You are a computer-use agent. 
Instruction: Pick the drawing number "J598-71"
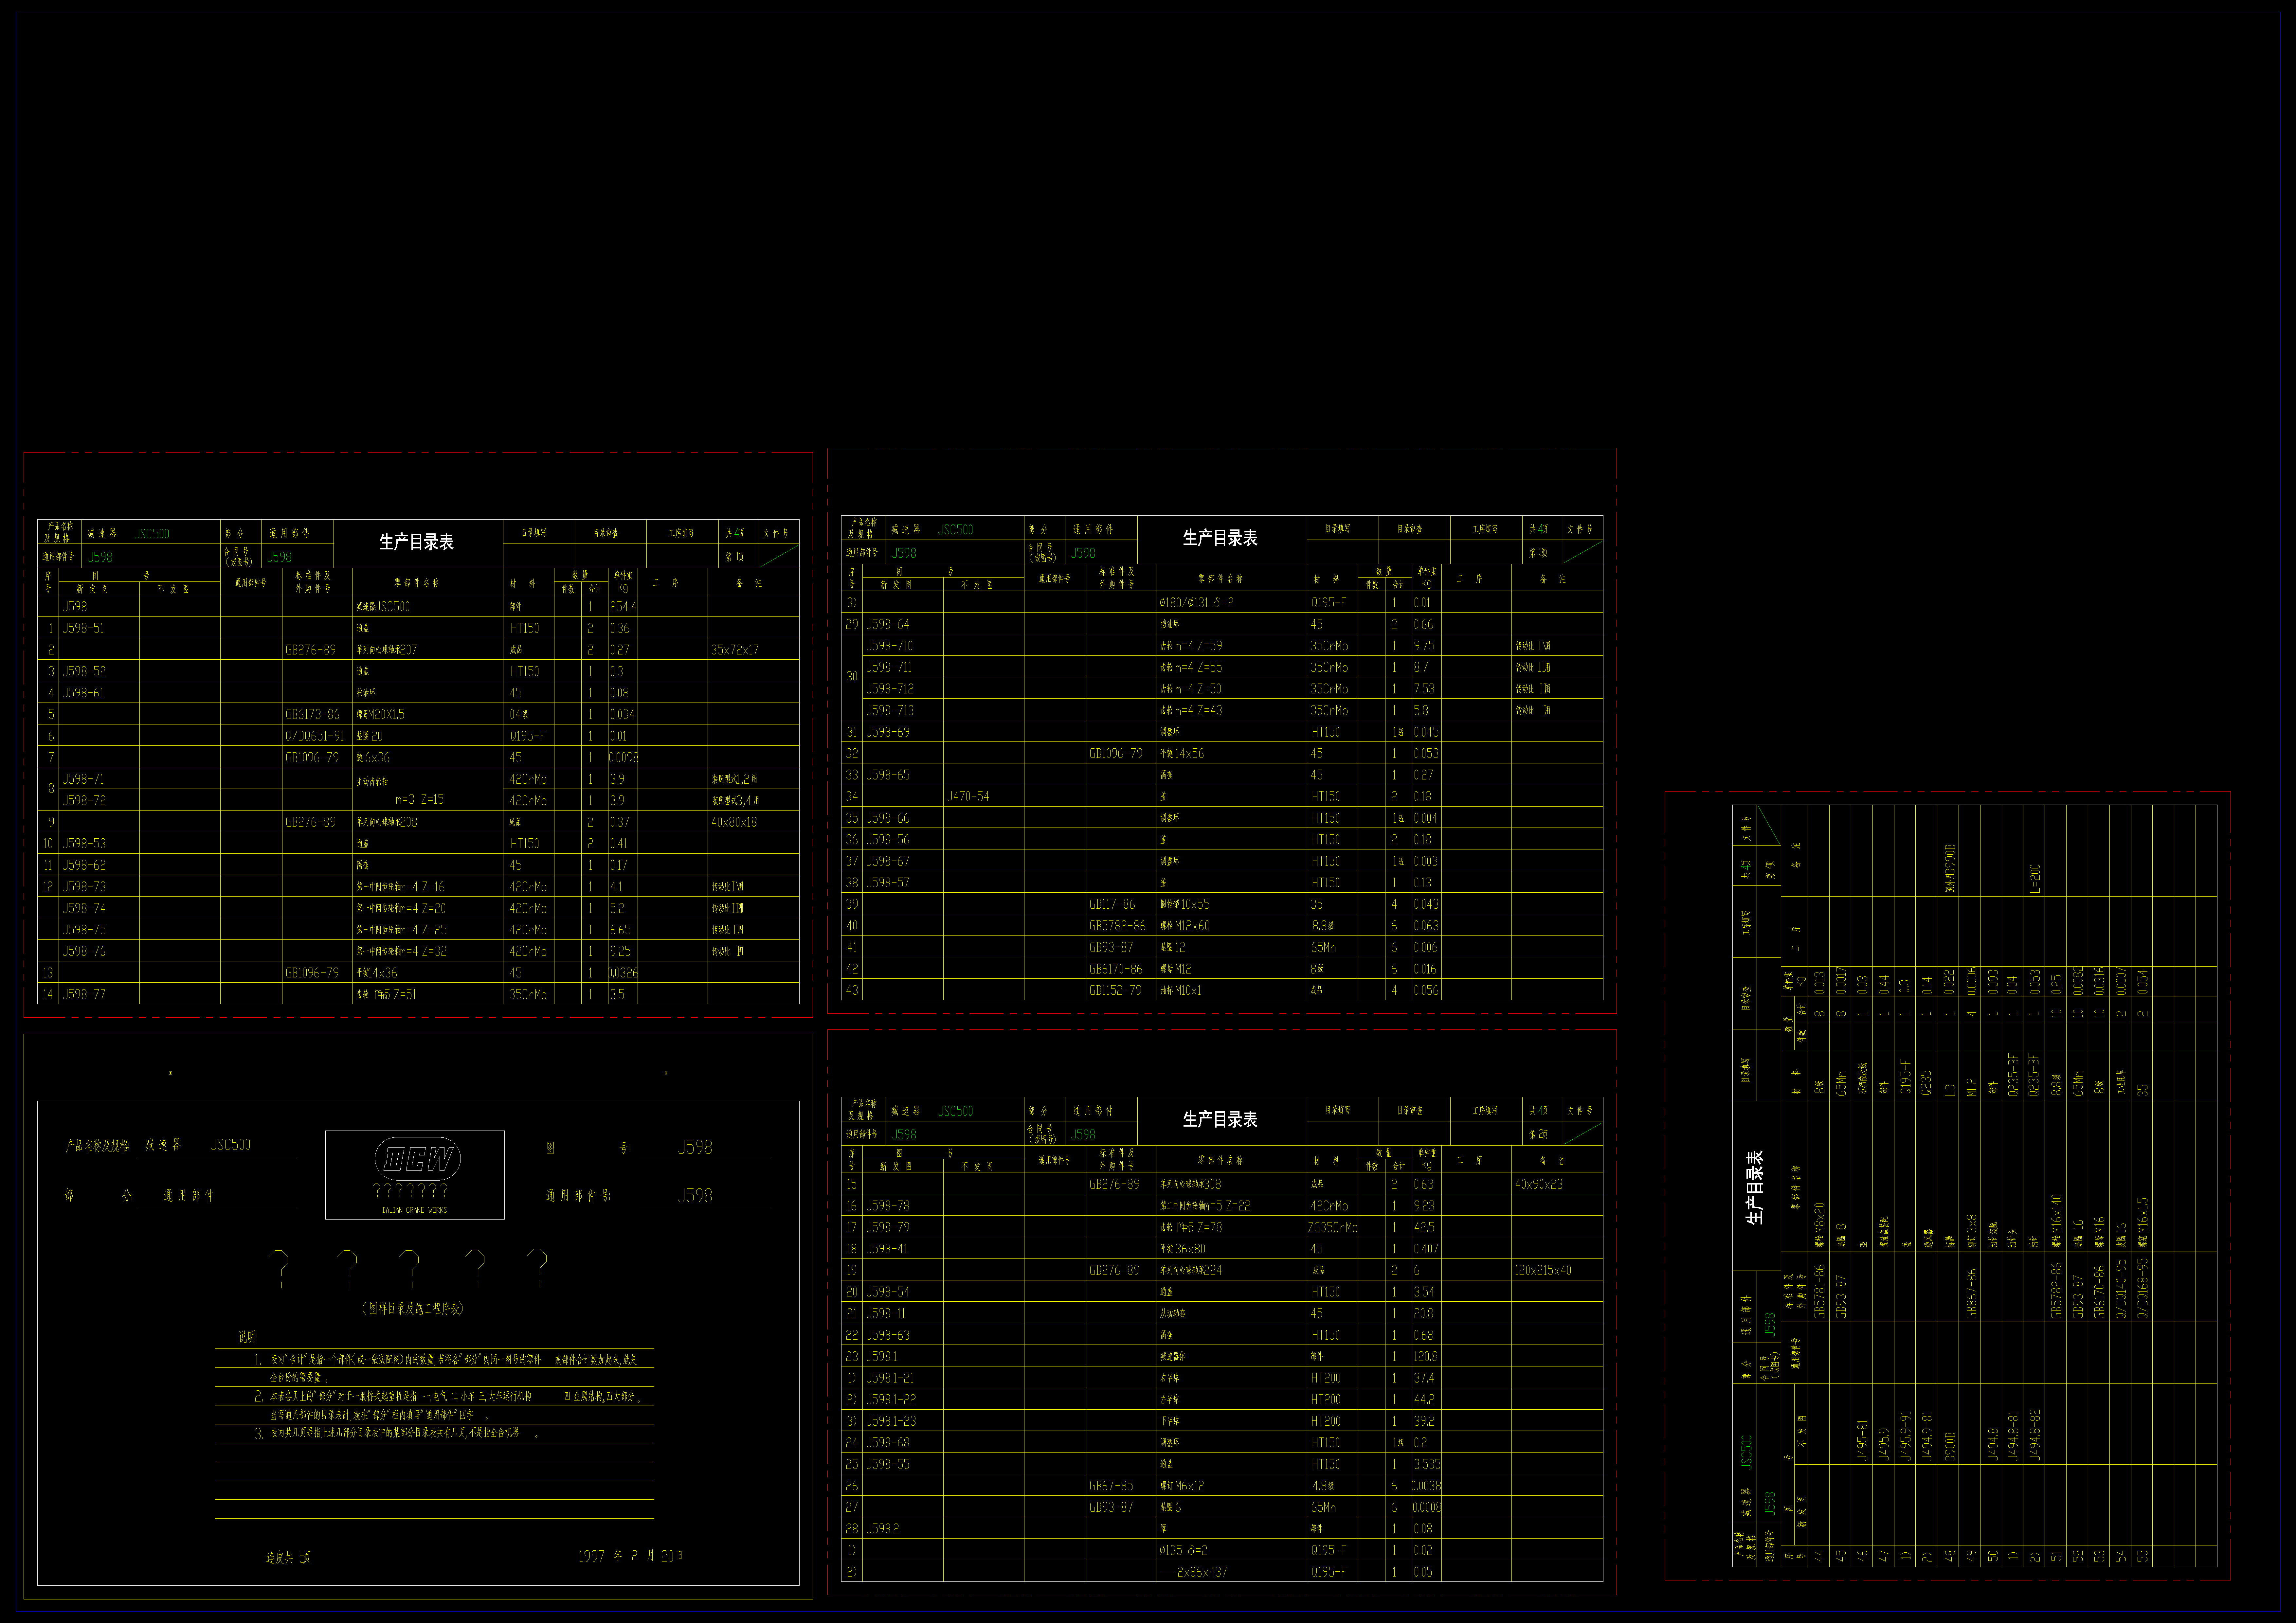pyautogui.click(x=83, y=779)
